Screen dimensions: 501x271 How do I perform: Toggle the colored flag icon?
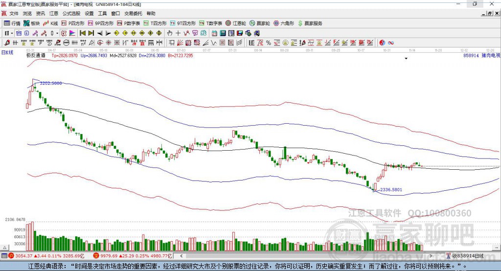click(x=72, y=33)
